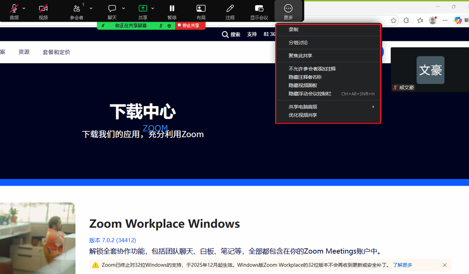Open the 支持 support link

252,34
